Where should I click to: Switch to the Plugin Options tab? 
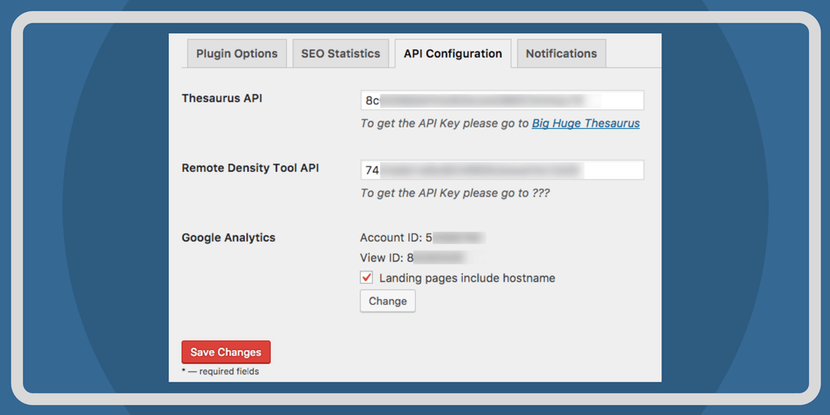(x=237, y=53)
